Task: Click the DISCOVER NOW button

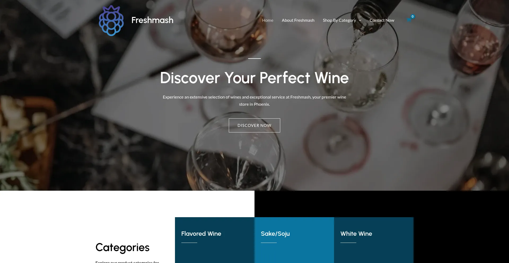Action: coord(254,125)
